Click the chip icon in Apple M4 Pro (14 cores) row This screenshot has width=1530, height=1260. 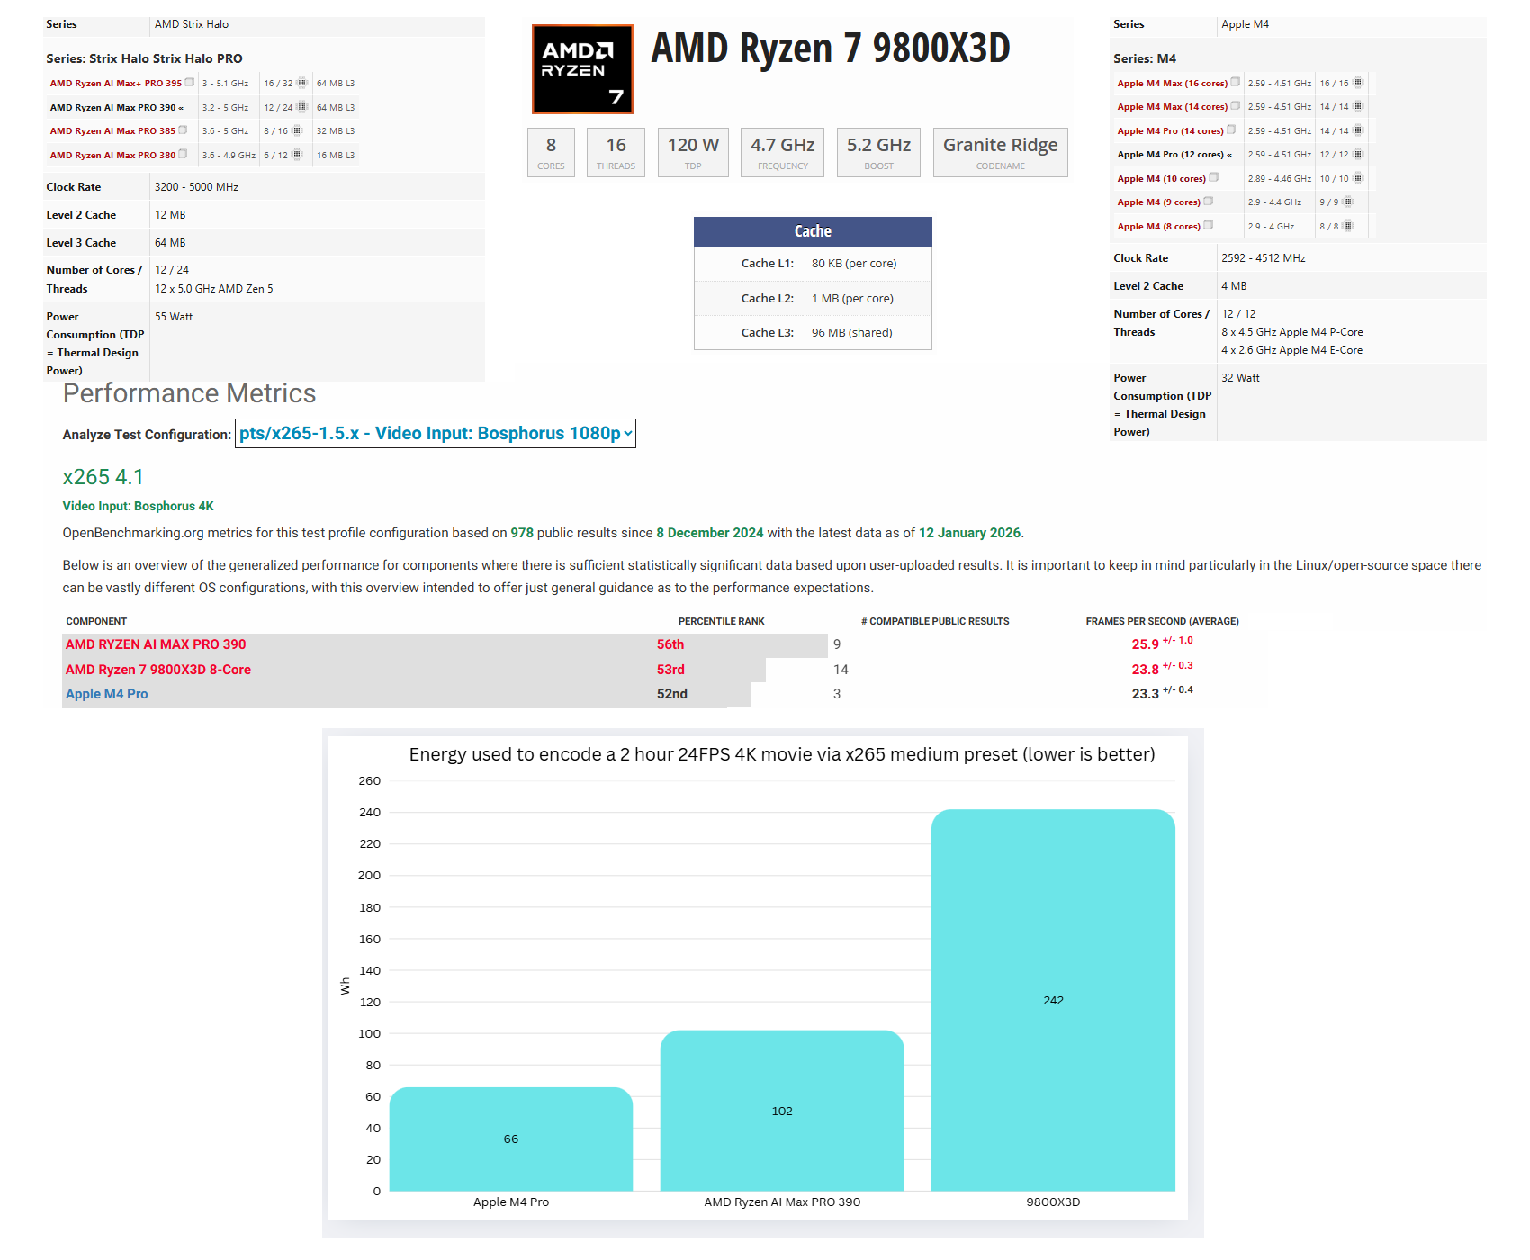pyautogui.click(x=1358, y=130)
